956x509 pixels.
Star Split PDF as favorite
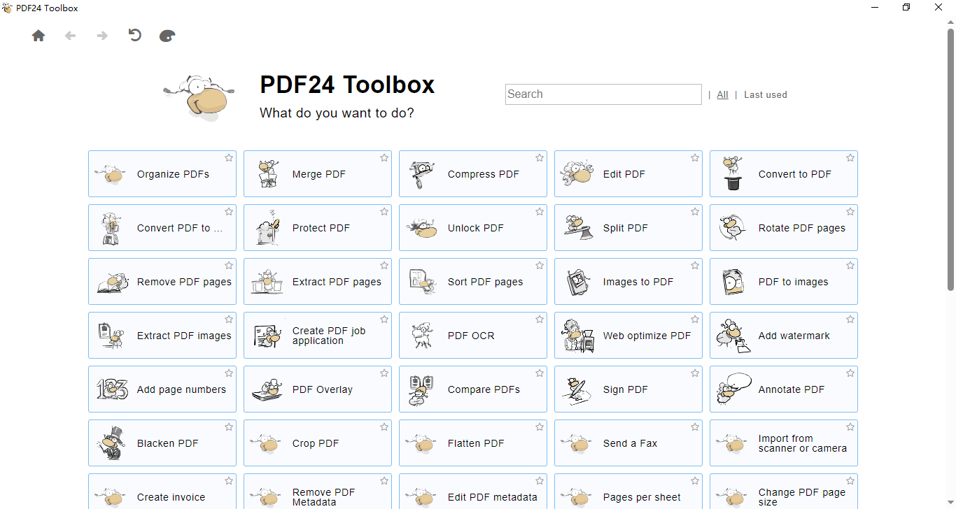coord(695,212)
